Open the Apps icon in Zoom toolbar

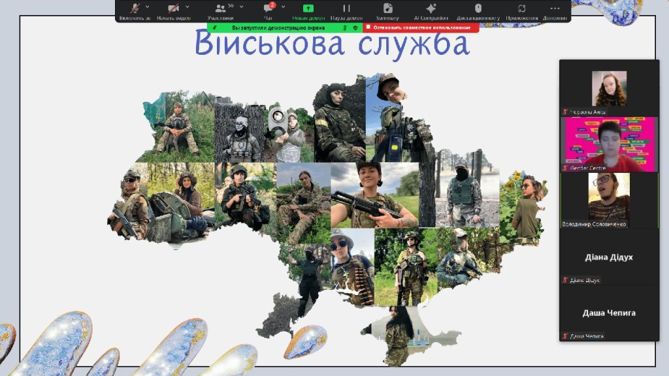pyautogui.click(x=522, y=8)
